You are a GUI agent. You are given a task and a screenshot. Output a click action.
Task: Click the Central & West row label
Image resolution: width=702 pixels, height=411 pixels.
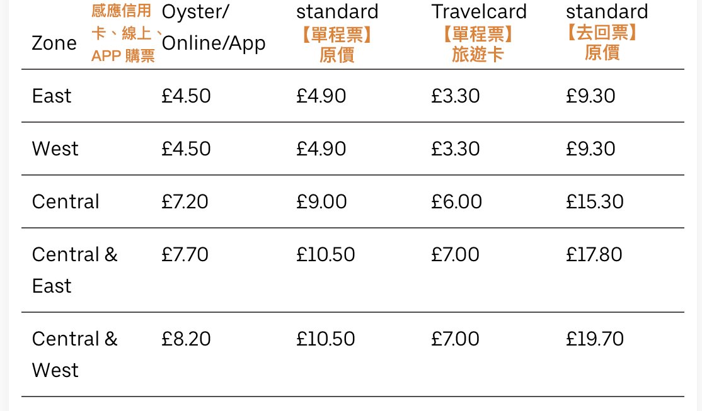(x=74, y=354)
